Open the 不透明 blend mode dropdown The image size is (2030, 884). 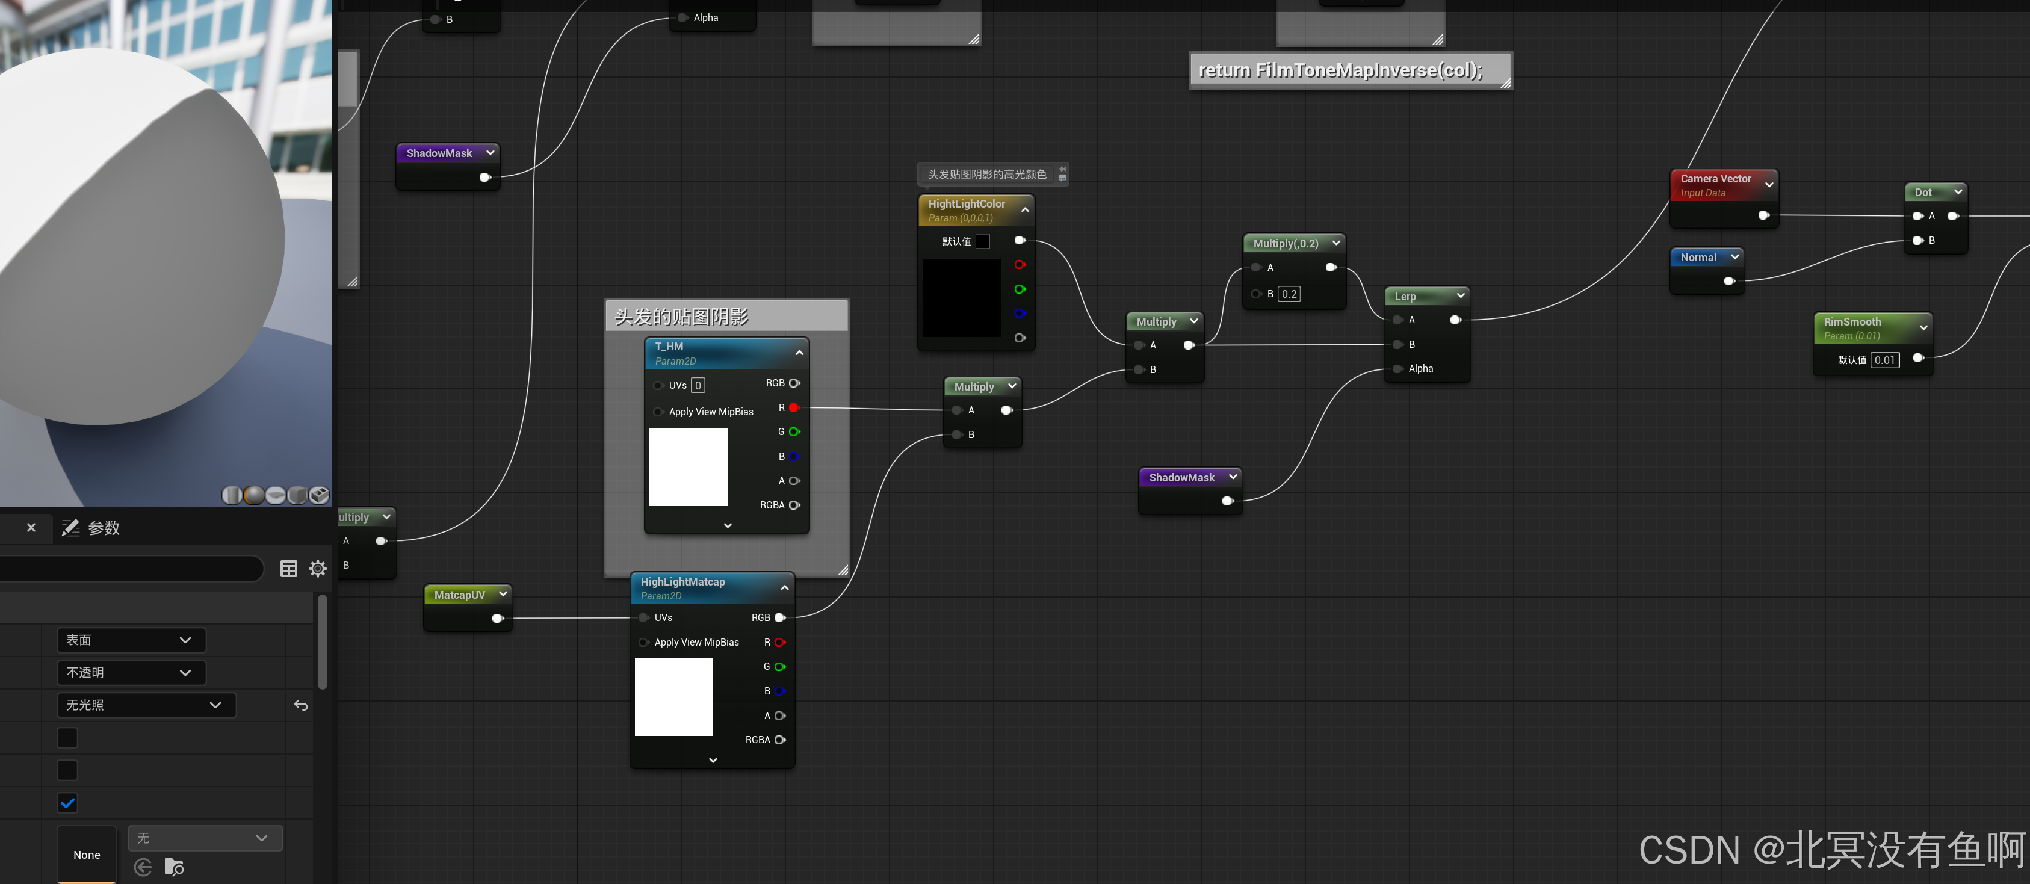tap(131, 672)
